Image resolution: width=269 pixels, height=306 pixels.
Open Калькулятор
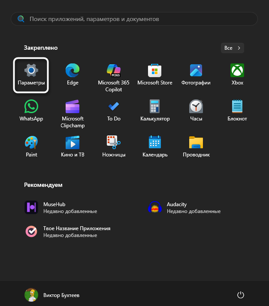(155, 111)
